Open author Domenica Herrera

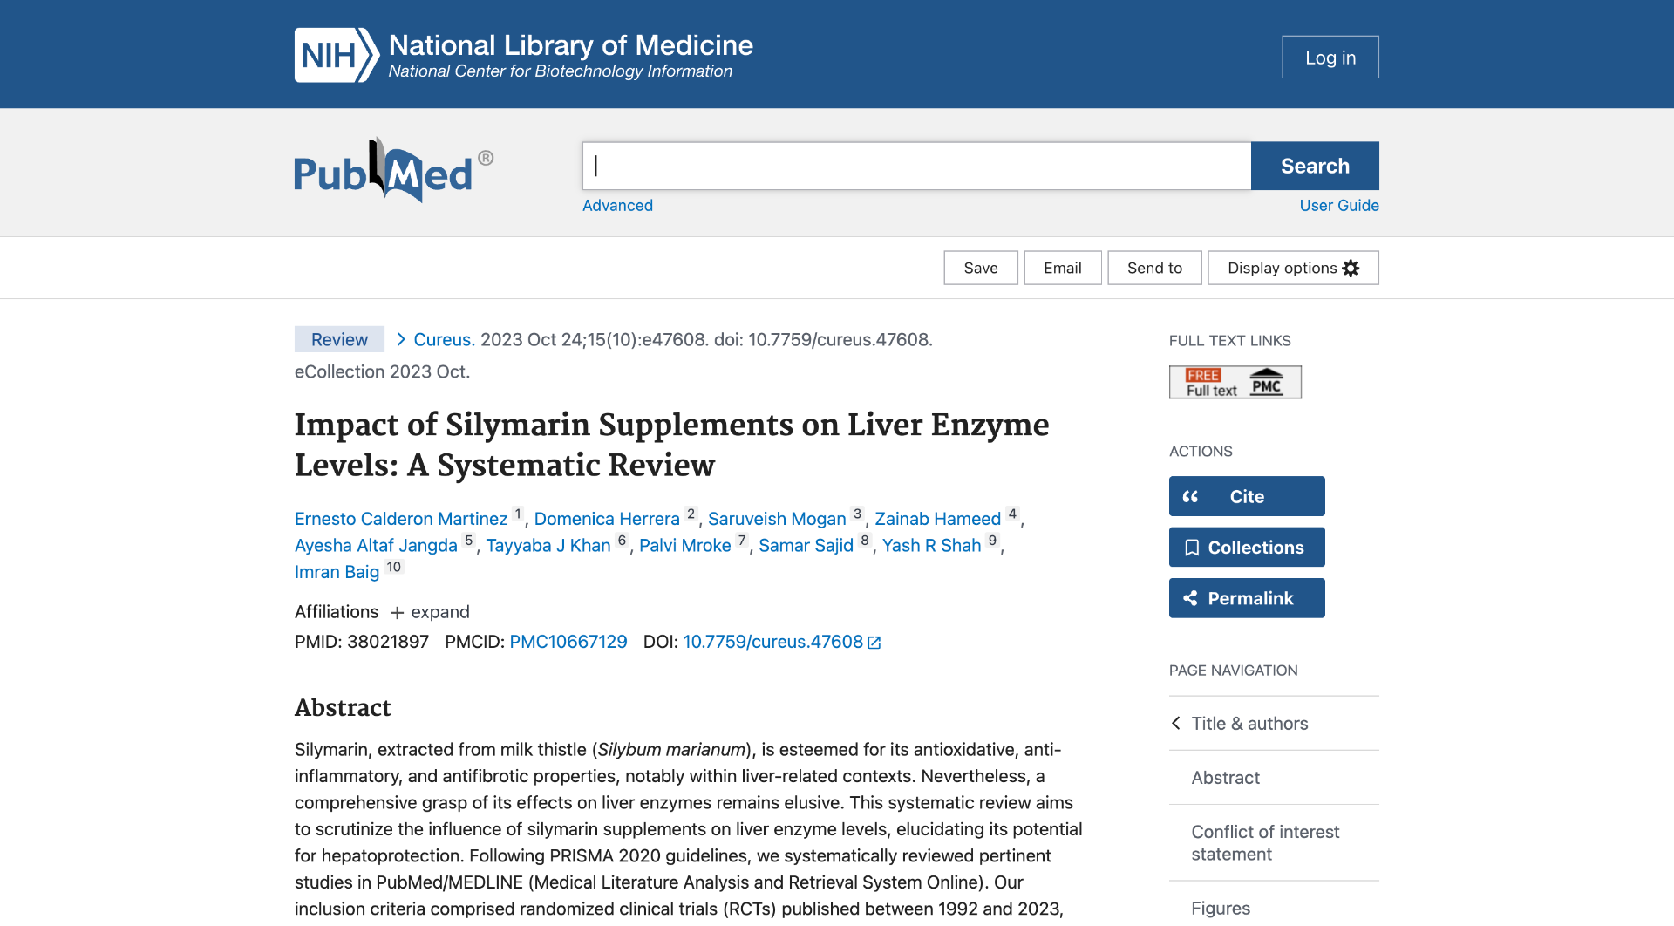(607, 519)
